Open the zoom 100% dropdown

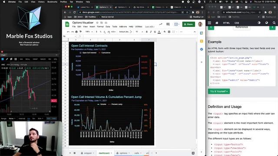[89, 32]
